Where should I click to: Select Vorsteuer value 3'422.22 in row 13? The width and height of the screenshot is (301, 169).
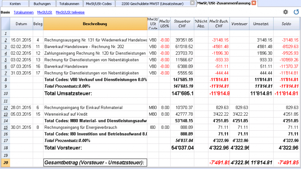tap(239, 114)
